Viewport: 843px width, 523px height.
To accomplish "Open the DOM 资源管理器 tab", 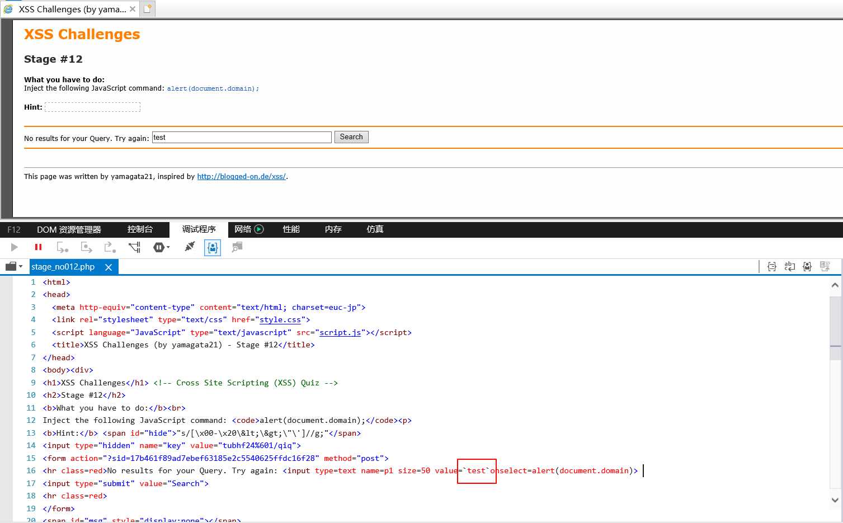I will (69, 229).
